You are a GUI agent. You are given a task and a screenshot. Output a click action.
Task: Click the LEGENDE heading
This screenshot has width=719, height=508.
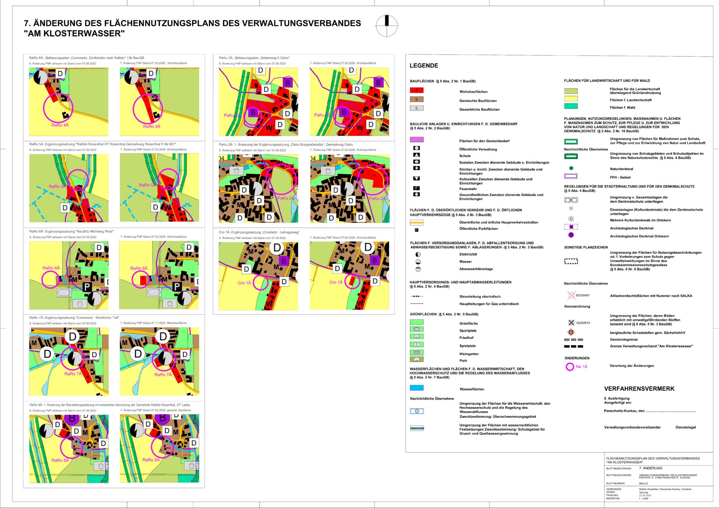tap(424, 65)
